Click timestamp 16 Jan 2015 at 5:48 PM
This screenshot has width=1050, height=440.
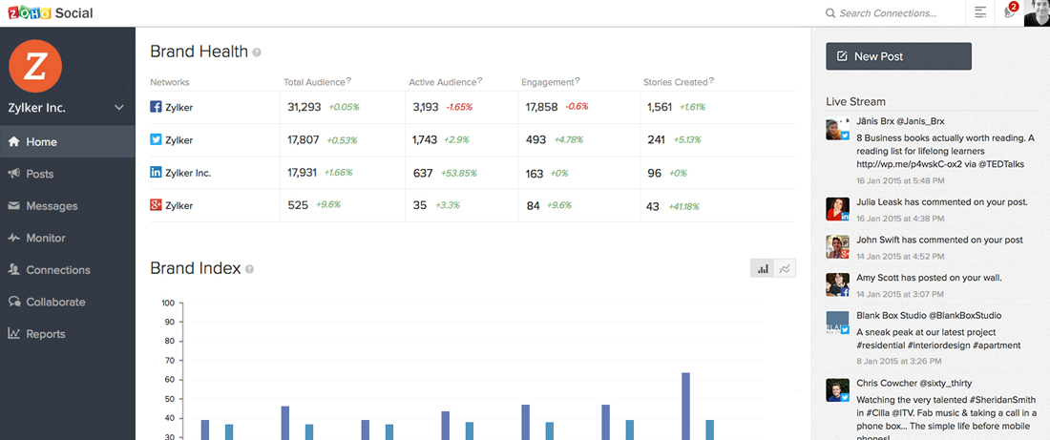coord(901,180)
